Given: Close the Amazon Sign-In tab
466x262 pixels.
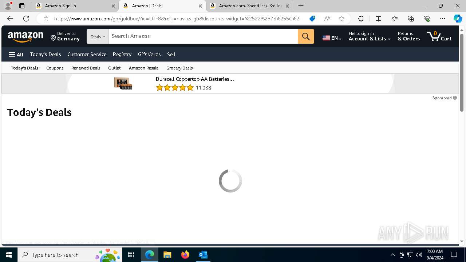Looking at the screenshot, I should point(113,6).
